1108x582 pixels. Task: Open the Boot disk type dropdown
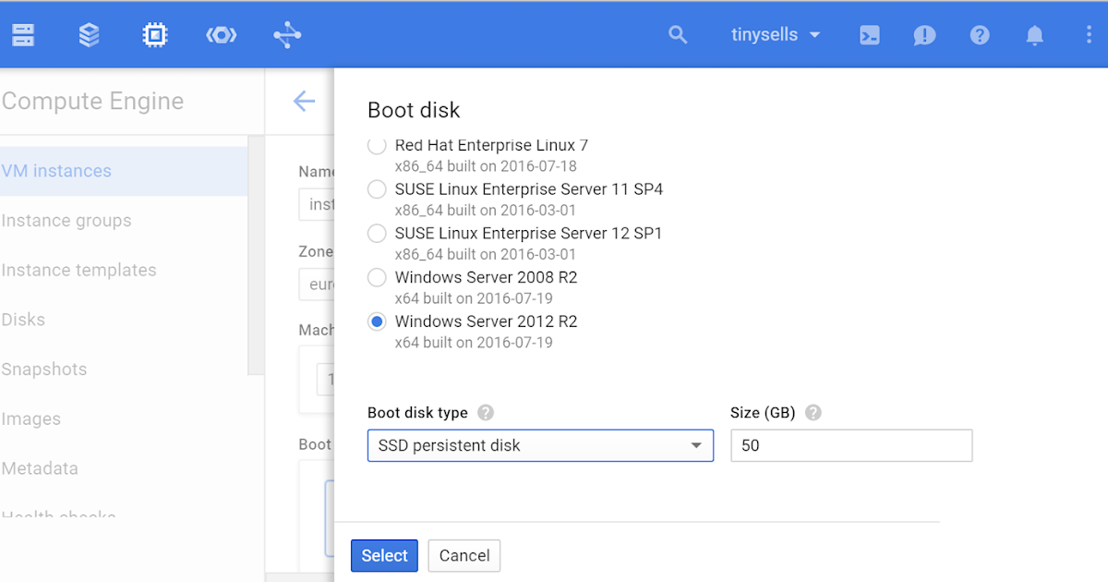pyautogui.click(x=540, y=445)
